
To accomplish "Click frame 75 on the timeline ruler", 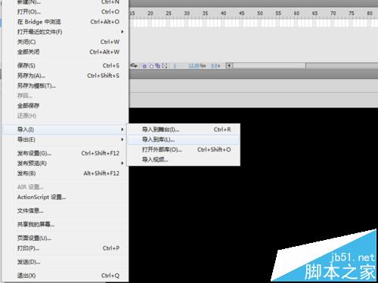I will tap(352, 13).
